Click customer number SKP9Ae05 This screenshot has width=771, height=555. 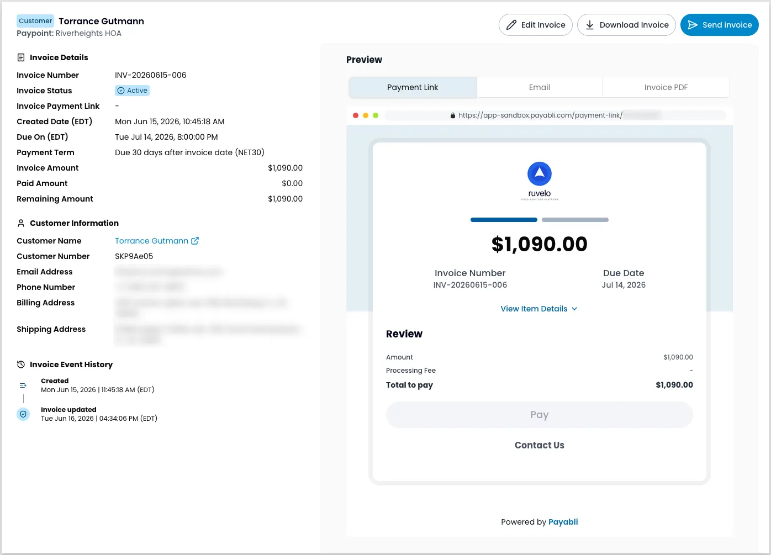coord(134,256)
